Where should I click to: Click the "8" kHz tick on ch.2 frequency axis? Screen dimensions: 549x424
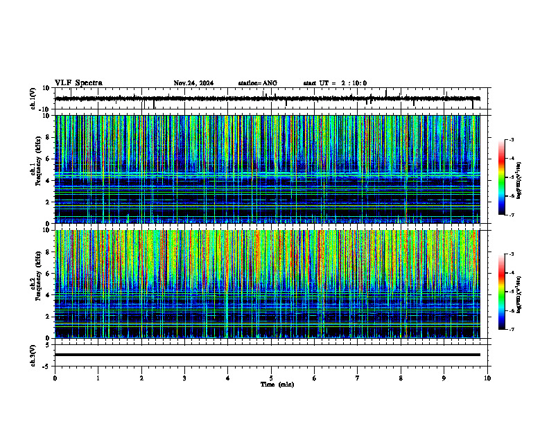click(x=49, y=252)
